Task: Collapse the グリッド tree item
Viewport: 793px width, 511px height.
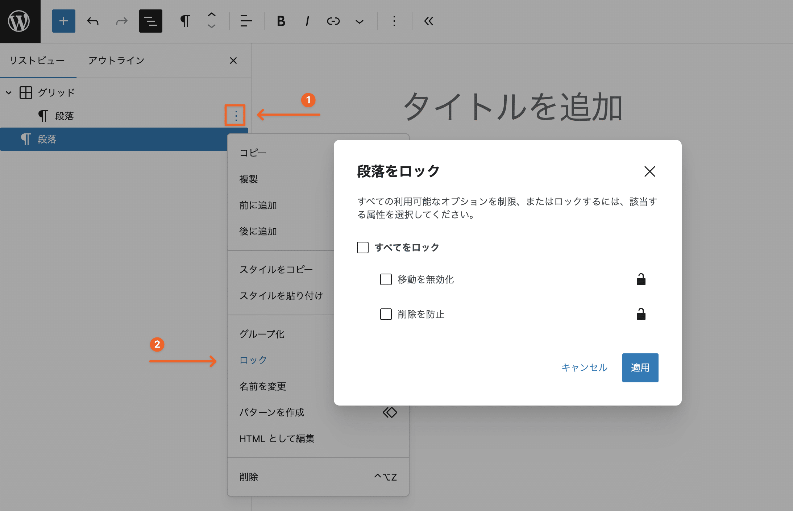Action: pos(9,93)
